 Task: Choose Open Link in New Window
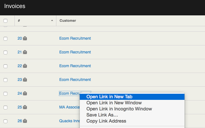pos(132,103)
